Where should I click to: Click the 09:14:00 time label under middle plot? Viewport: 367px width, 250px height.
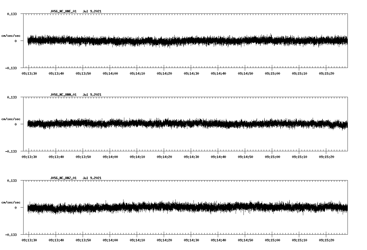[x=110, y=156]
